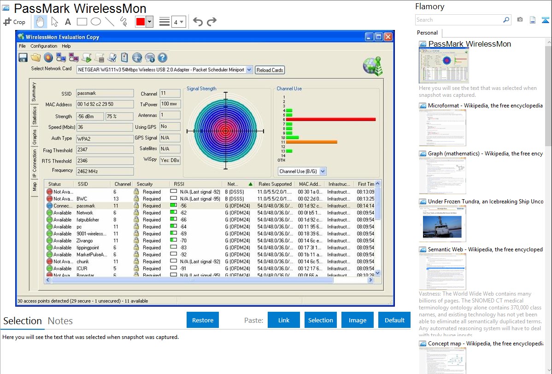Pick the rectangle shape tool

(x=82, y=22)
